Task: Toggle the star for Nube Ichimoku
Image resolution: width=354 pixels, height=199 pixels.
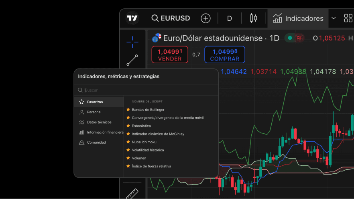Action: (128, 142)
